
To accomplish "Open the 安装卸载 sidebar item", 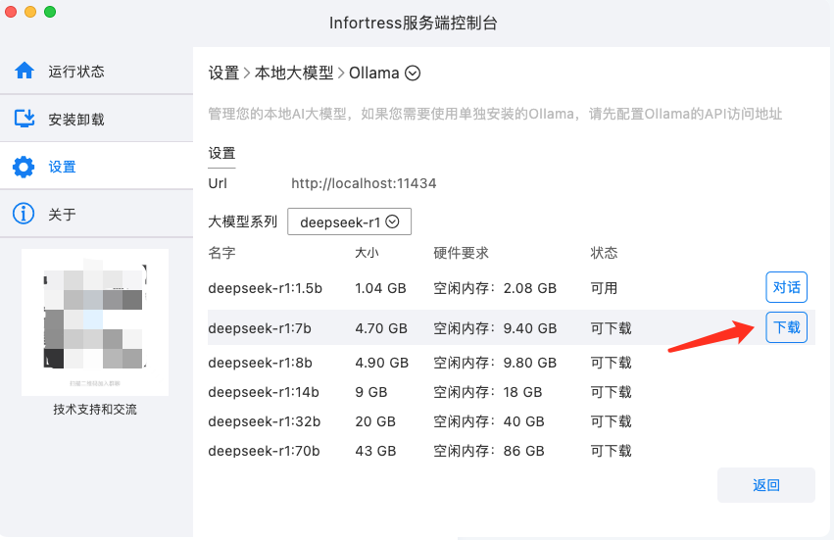I will 96,119.
